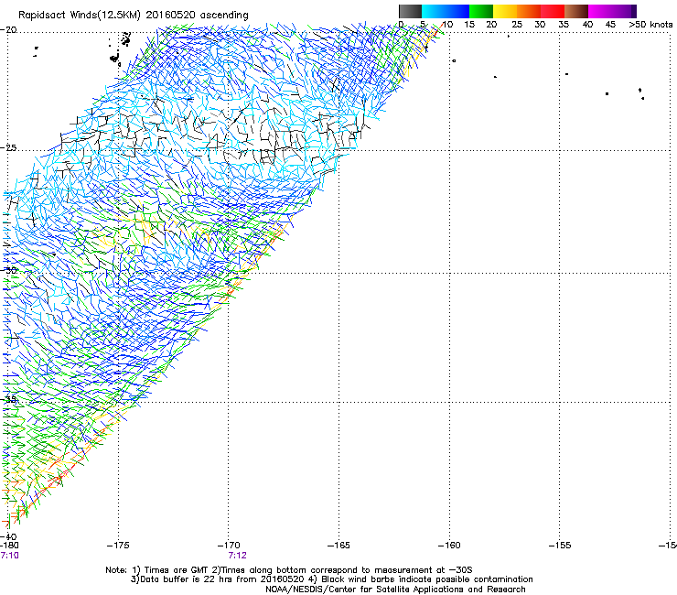The height and width of the screenshot is (595, 677).
Task: Click the 'Times are GMT' note line
Action: click(x=289, y=570)
